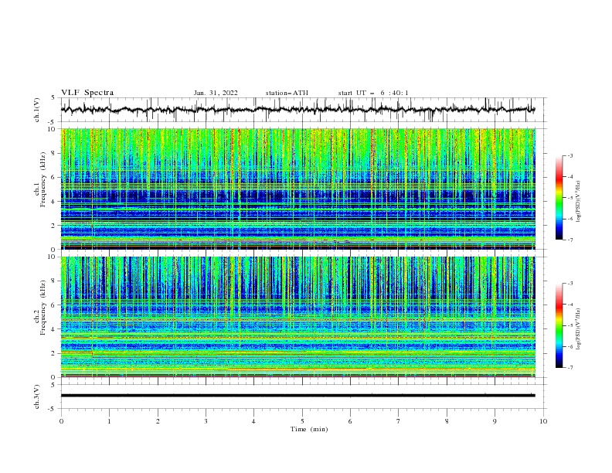Viewport: 612px width, 473px height.
Task: Click the "-5" voltage tick of ch.3 waveform
Action: point(53,409)
